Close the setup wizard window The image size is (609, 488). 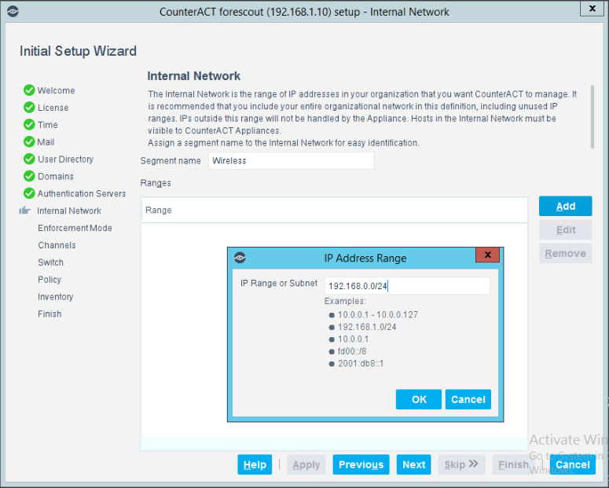pos(592,9)
